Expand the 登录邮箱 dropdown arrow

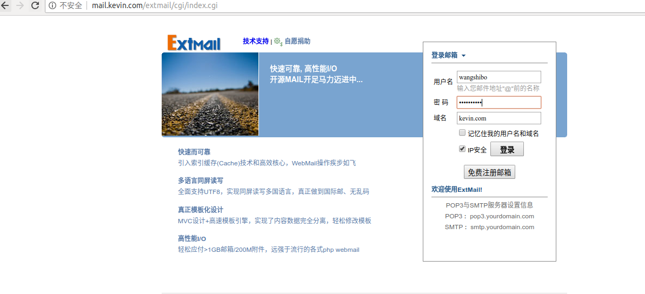[463, 56]
